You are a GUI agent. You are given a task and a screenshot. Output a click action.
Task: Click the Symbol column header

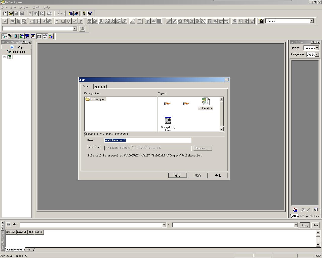pos(22,232)
